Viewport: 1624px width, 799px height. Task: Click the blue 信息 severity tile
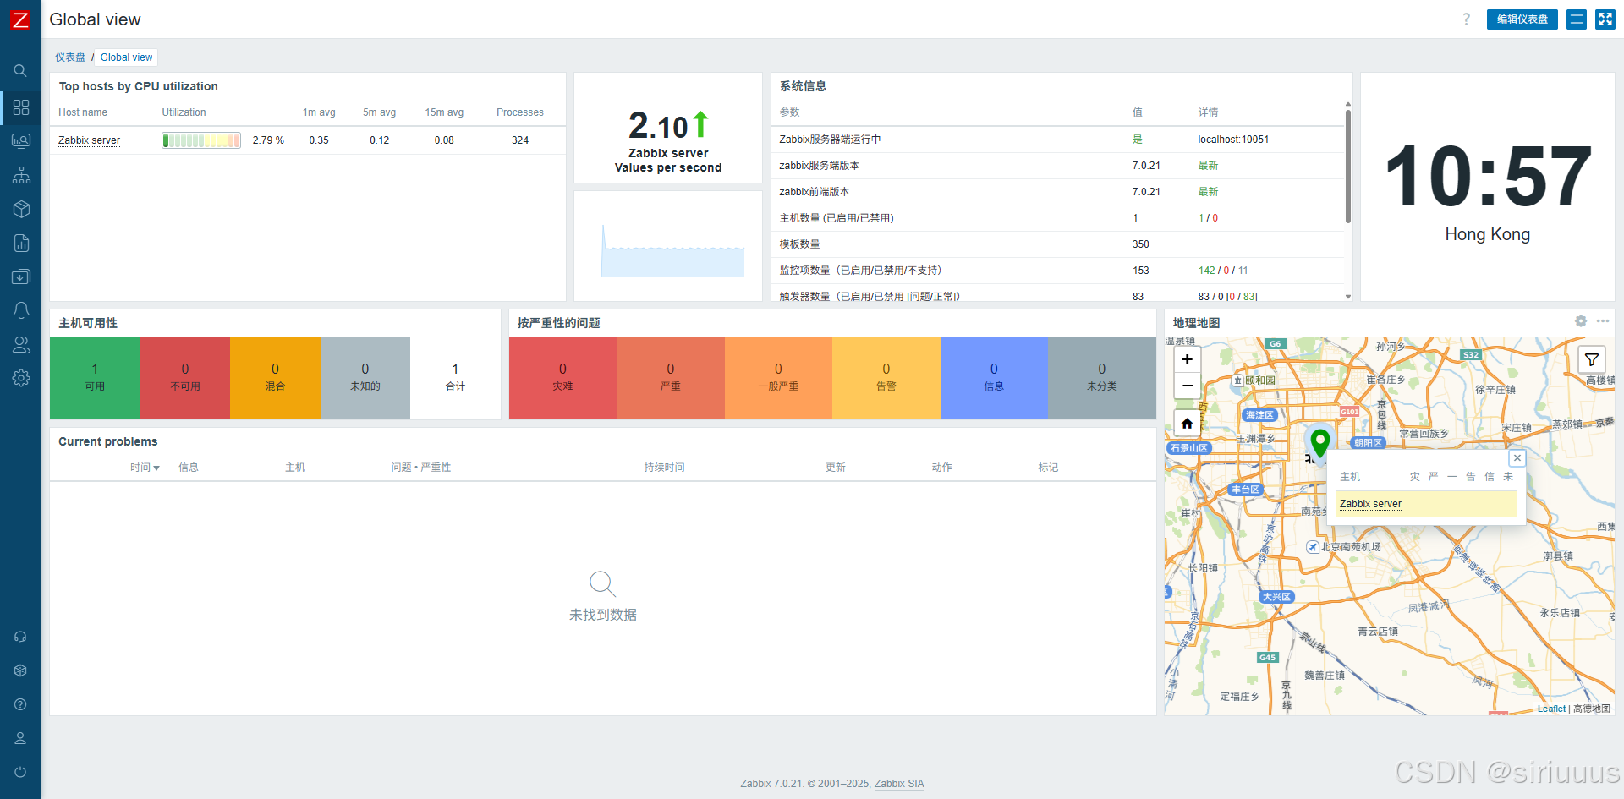coord(994,378)
